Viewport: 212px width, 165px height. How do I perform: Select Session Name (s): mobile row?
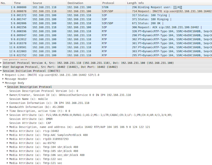click(x=28, y=99)
